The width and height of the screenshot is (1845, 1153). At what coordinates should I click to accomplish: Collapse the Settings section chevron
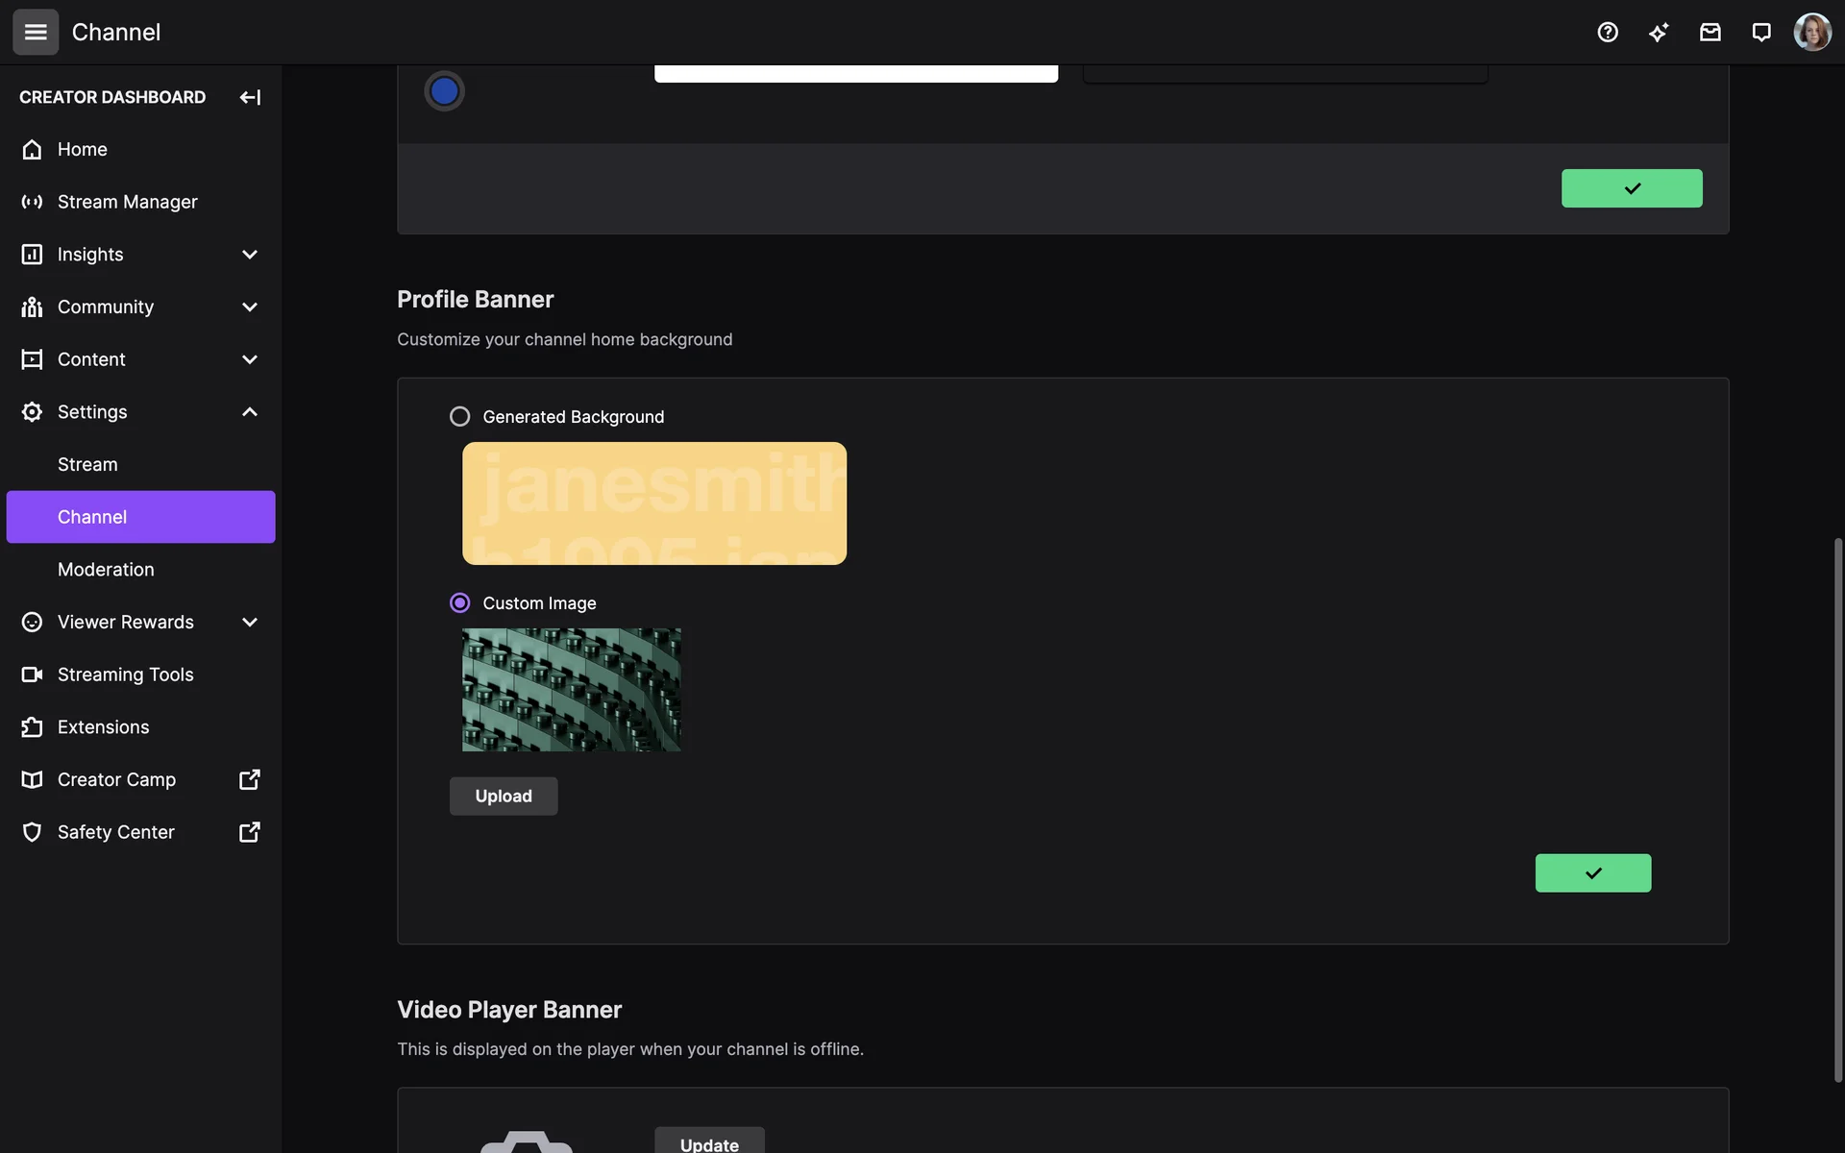pyautogui.click(x=250, y=412)
